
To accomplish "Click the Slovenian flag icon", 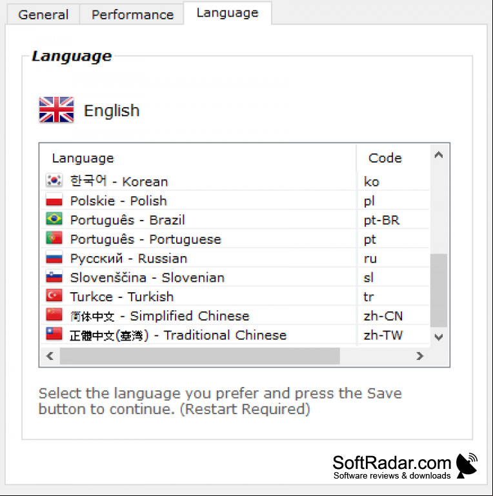I will pyautogui.click(x=54, y=277).
